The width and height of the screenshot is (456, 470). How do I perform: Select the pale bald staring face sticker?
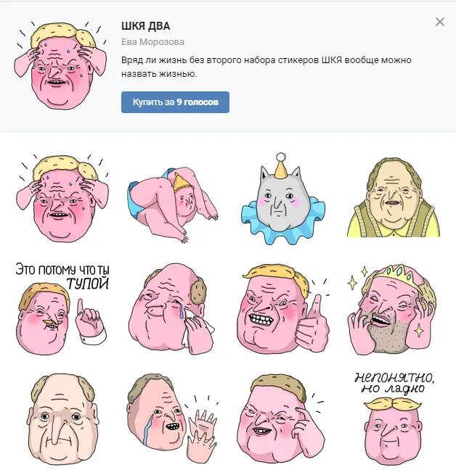[62, 419]
